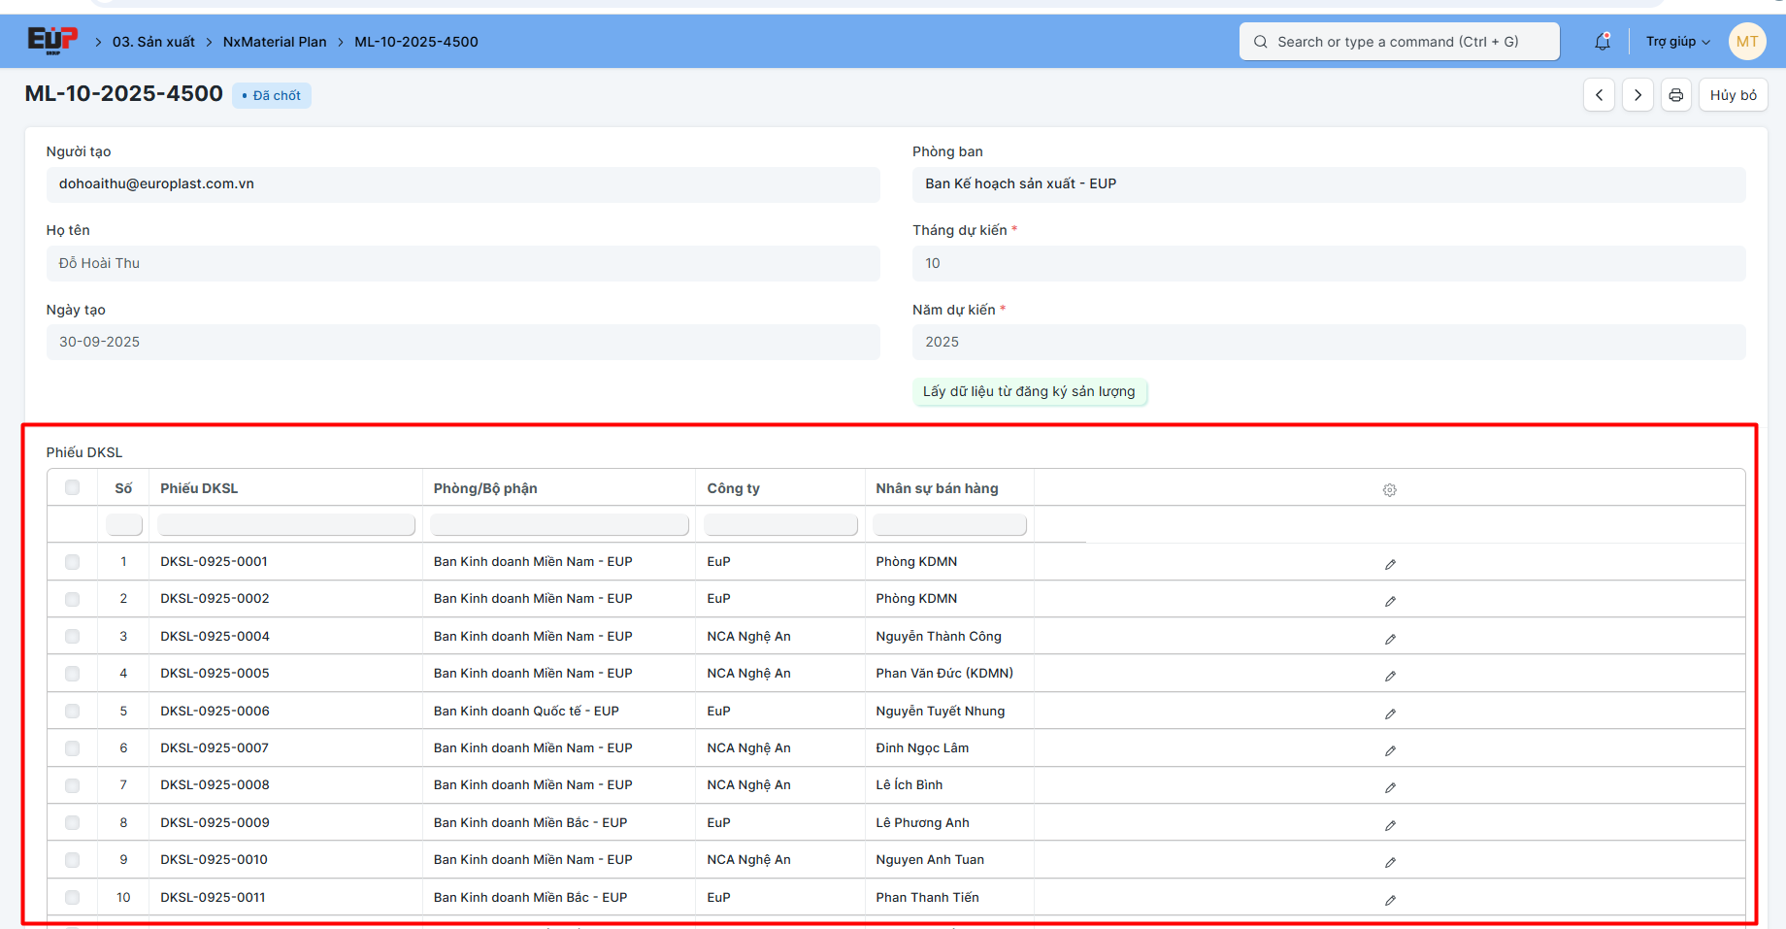Open the notifications bell
The width and height of the screenshot is (1786, 929).
(1603, 42)
